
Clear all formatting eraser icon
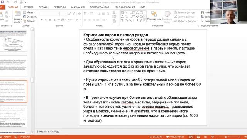(80, 14)
